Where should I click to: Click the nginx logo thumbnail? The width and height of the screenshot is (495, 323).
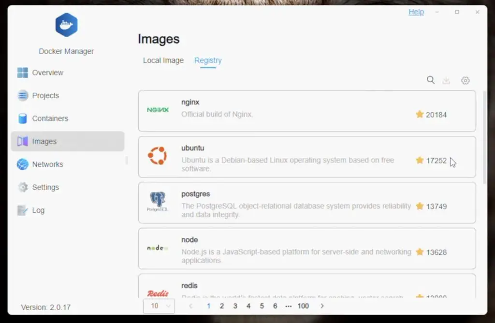[x=158, y=110]
